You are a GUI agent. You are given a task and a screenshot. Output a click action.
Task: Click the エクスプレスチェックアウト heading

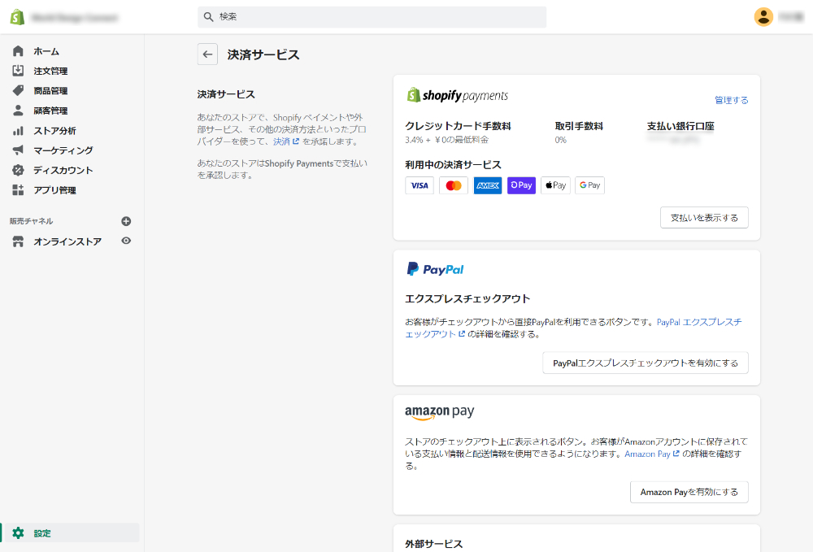(467, 298)
